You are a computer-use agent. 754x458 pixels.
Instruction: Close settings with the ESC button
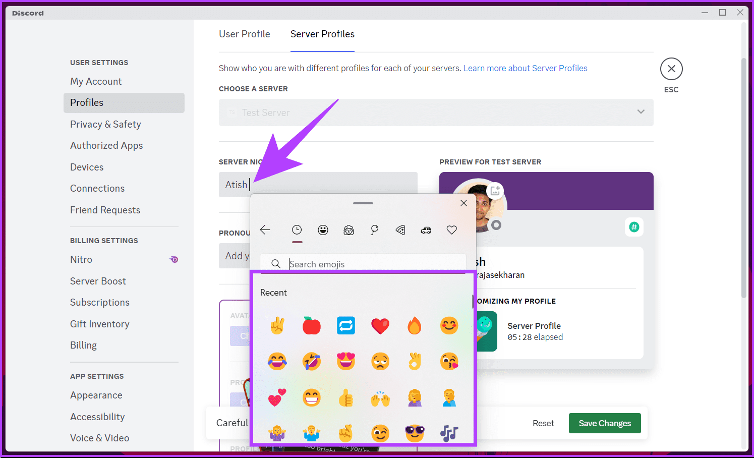coord(671,69)
